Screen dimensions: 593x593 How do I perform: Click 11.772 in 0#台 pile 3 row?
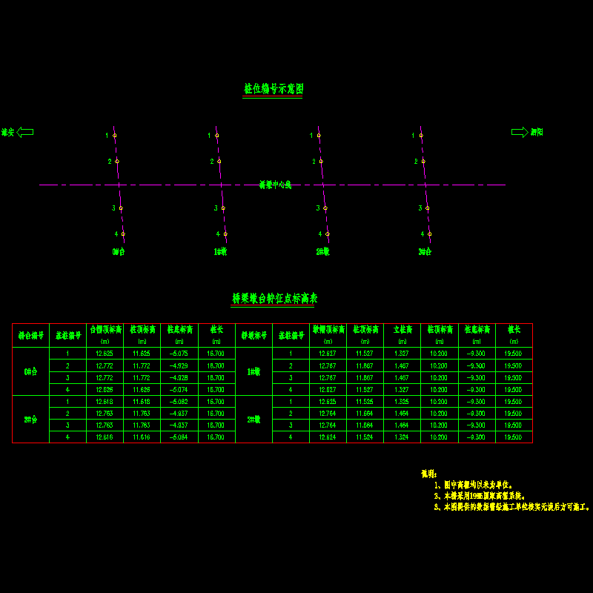click(142, 378)
